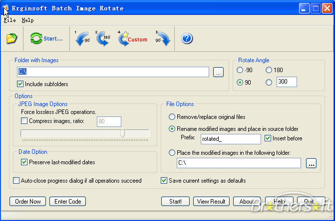Open the File menu
335x221 pixels.
(9, 20)
